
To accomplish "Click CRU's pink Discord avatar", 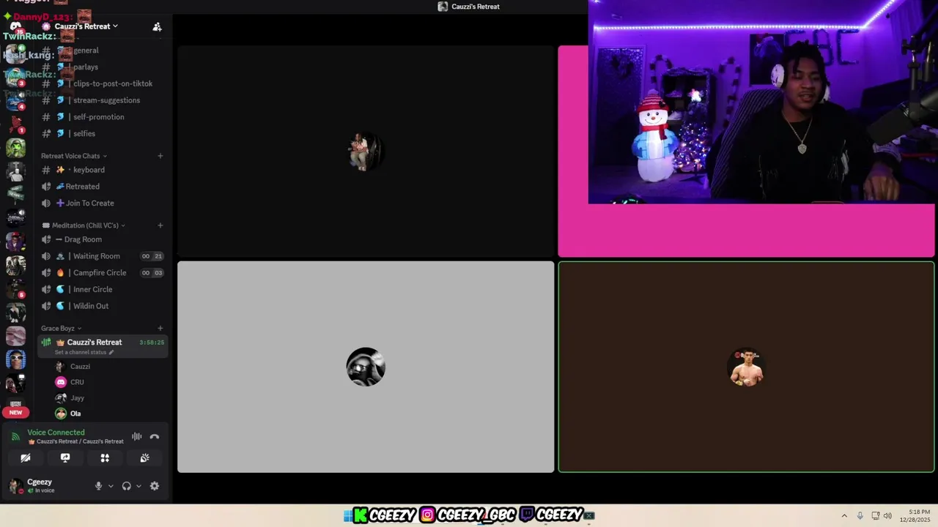I will click(61, 382).
